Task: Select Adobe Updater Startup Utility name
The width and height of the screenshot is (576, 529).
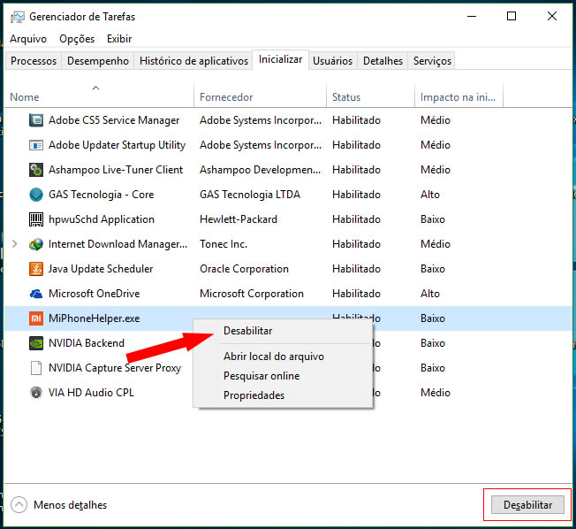Action: click(x=117, y=145)
